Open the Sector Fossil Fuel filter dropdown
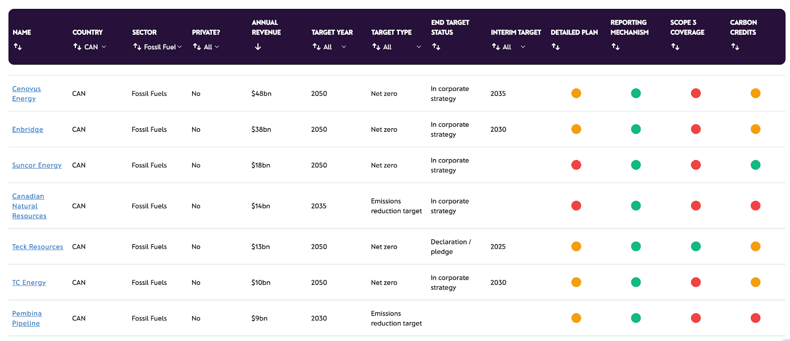The image size is (790, 341). 163,47
